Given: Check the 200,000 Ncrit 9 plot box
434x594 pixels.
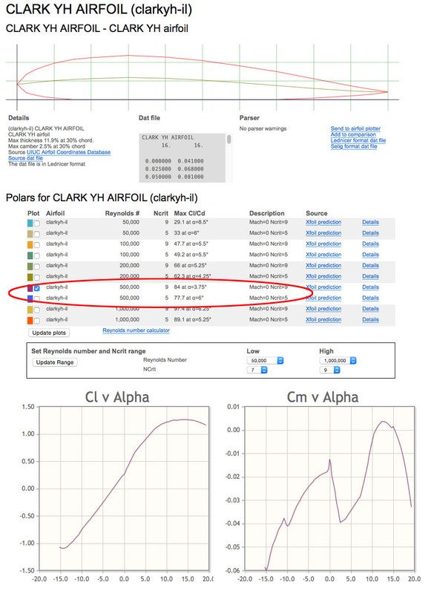Looking at the screenshot, I should pyautogui.click(x=36, y=267).
